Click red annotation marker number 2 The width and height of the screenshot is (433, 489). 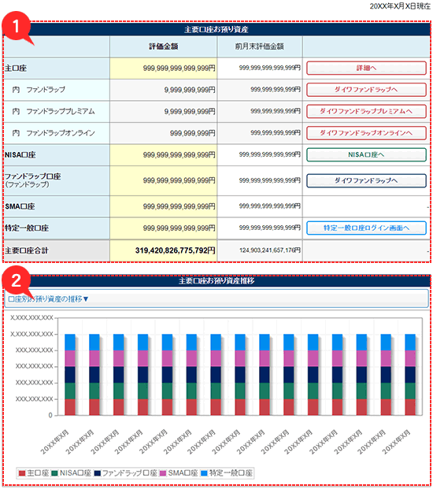coord(17,280)
